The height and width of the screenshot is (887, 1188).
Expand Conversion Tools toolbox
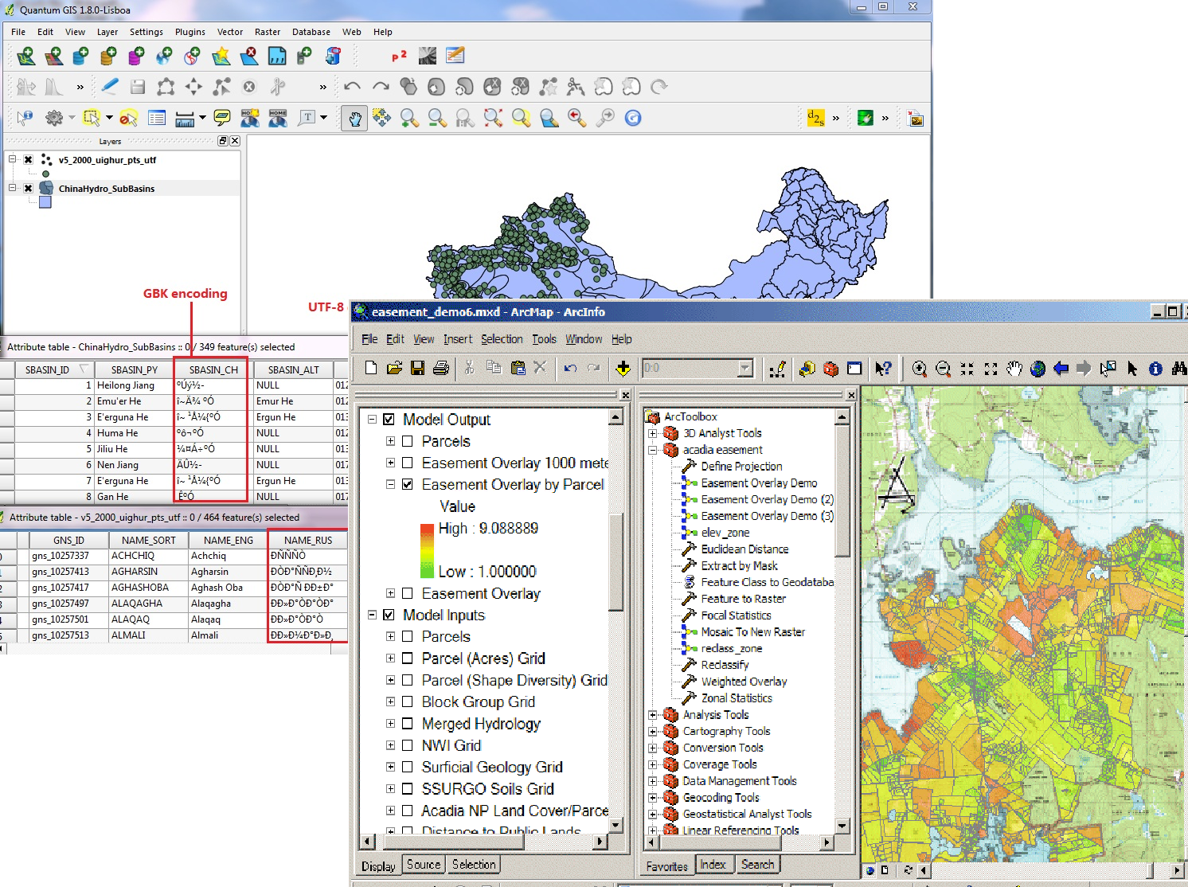(x=653, y=748)
